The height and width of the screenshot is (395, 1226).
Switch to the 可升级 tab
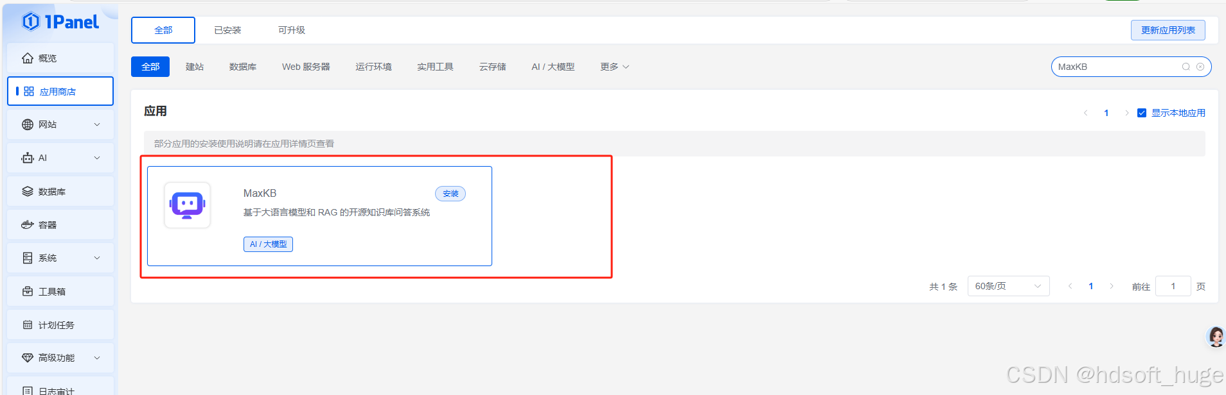coord(292,30)
